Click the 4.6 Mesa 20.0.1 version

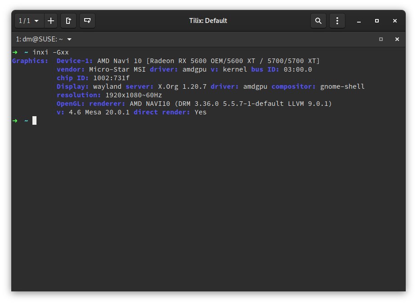[x=99, y=112]
